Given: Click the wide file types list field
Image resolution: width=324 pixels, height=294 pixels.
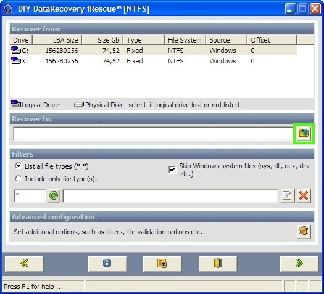Looking at the screenshot, I should pyautogui.click(x=170, y=196).
